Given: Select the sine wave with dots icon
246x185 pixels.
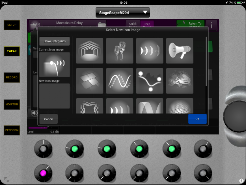Looking at the screenshot, I should (x=120, y=81).
